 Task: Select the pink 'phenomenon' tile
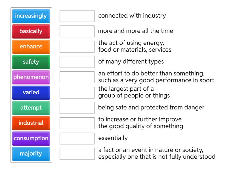click(x=31, y=77)
